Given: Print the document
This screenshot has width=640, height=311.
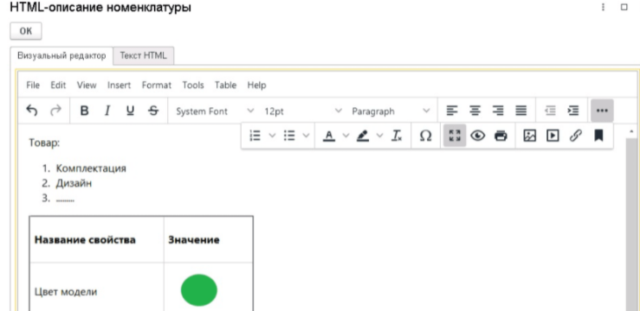Looking at the screenshot, I should click(x=501, y=136).
